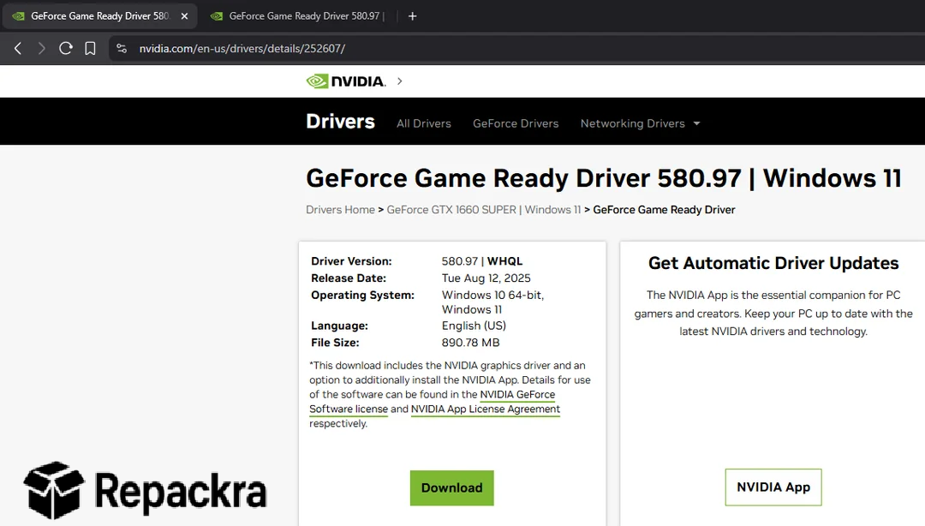Click the file size 890.78 MB value
Screen dimensions: 925x526
(x=471, y=343)
